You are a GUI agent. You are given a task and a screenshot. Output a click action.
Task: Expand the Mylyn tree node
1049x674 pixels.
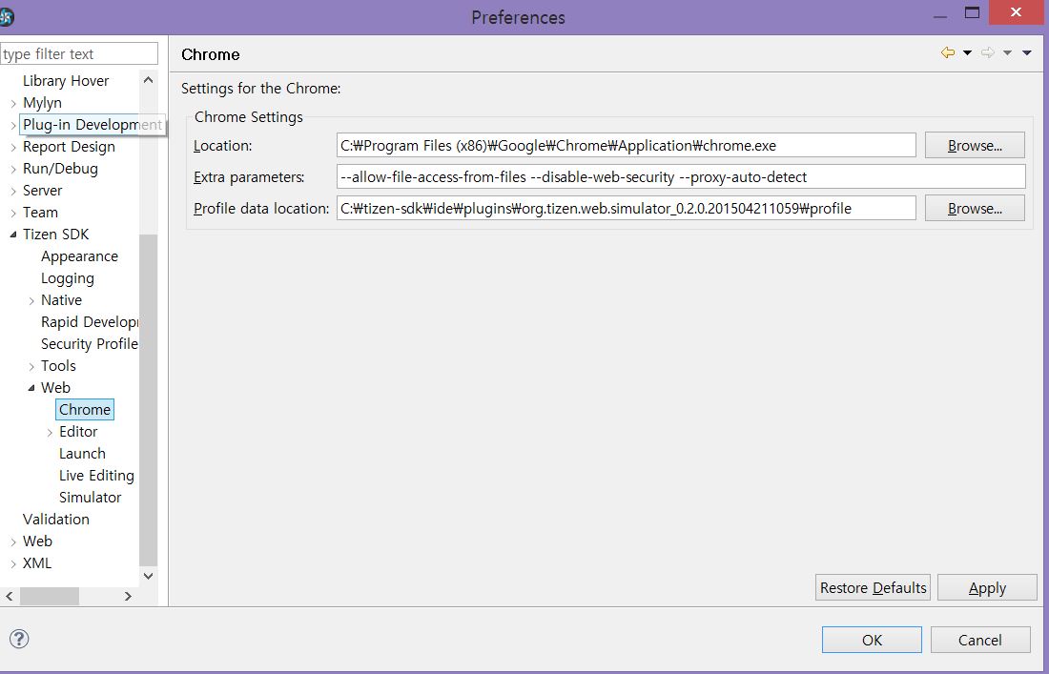click(13, 104)
